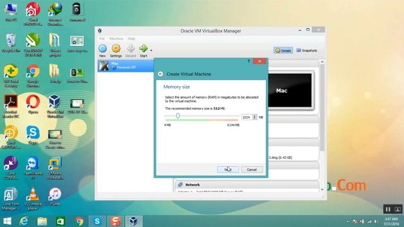This screenshot has height=227, width=404.
Task: Click the recorder pause button overlay
Action: [x=388, y=209]
